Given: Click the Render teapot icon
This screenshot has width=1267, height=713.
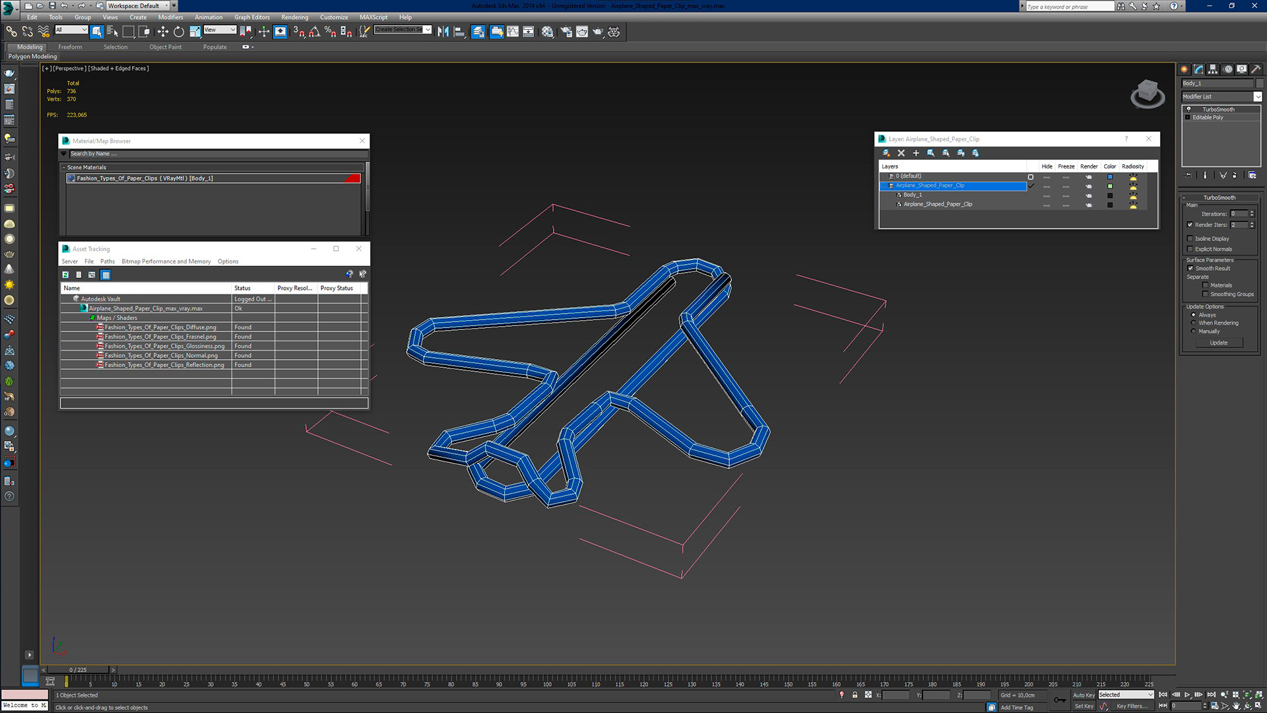Looking at the screenshot, I should coord(598,32).
